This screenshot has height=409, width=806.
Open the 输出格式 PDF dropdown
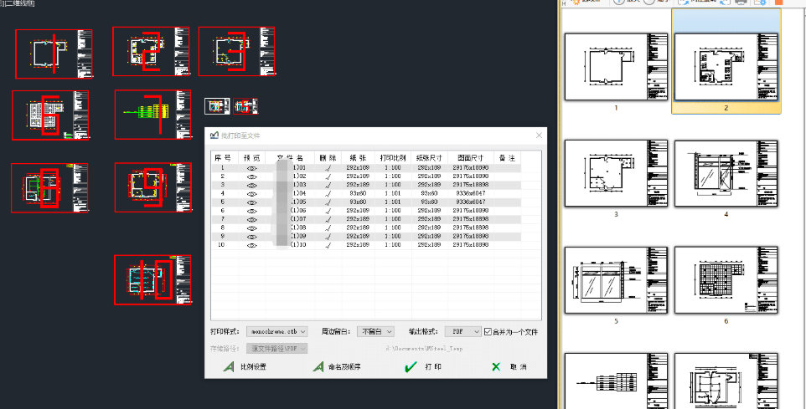tap(463, 331)
